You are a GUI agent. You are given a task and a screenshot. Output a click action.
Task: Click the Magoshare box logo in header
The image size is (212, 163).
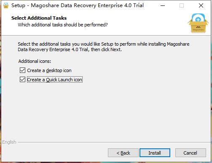click(x=198, y=23)
